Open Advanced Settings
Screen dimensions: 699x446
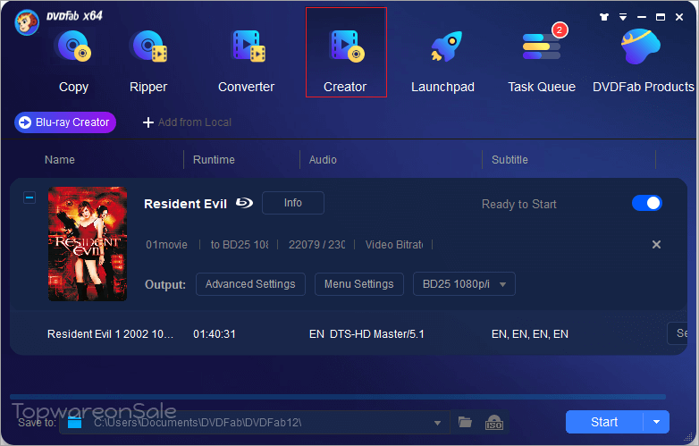click(x=250, y=284)
